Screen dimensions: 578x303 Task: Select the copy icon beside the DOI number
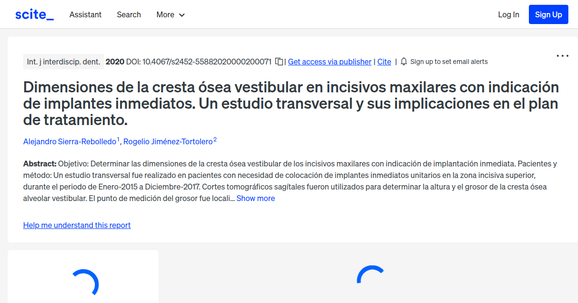pyautogui.click(x=279, y=62)
